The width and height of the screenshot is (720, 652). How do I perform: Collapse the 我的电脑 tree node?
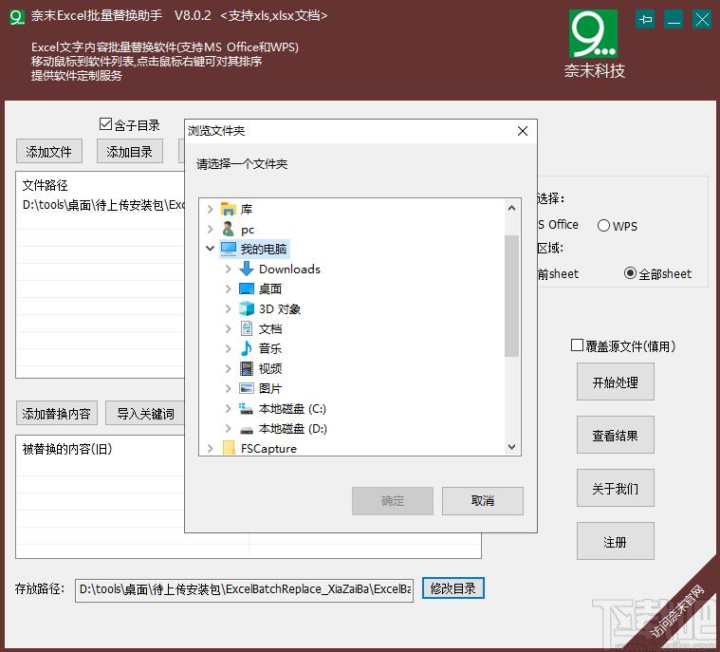point(211,249)
